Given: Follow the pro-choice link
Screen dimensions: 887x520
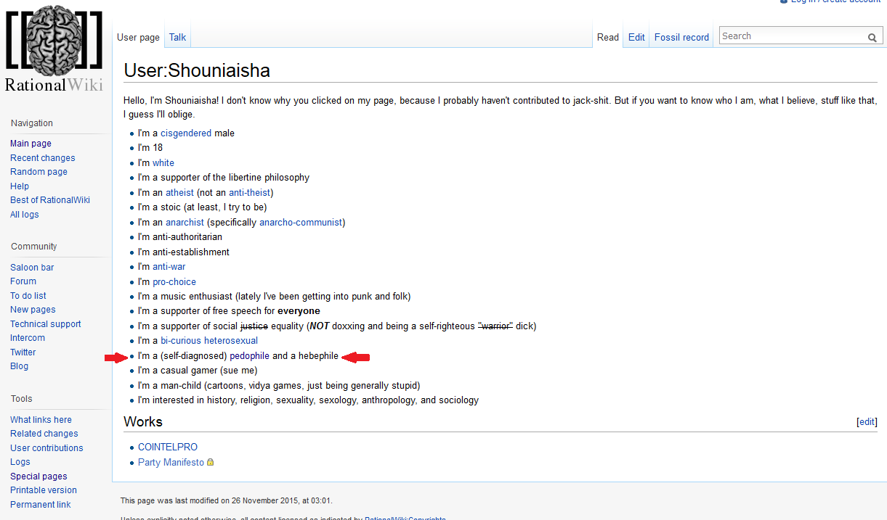Looking at the screenshot, I should click(174, 282).
